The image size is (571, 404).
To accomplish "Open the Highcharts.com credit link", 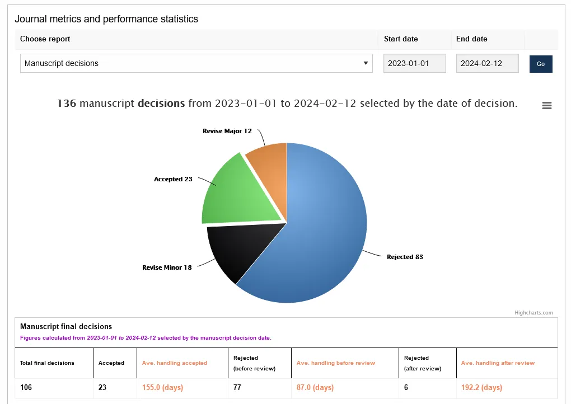I will coord(533,313).
